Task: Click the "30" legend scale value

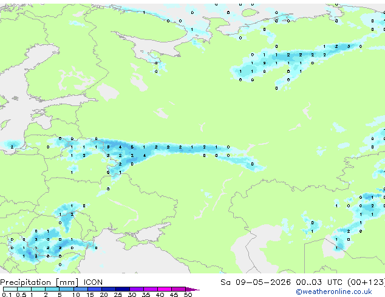Action: [132, 295]
